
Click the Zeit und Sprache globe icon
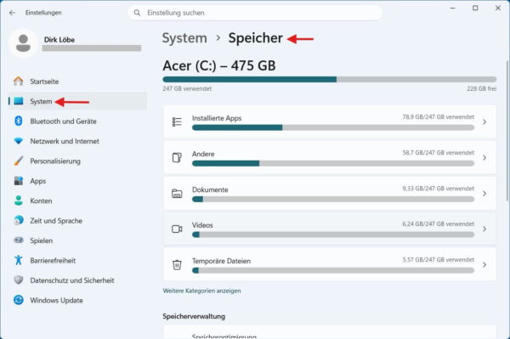pyautogui.click(x=19, y=220)
